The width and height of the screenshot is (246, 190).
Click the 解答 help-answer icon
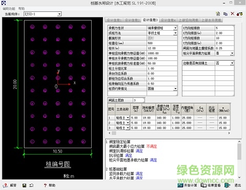5,185
